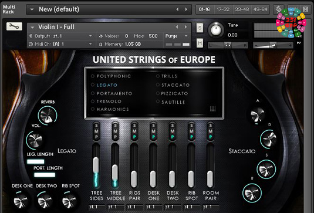Screen dimensions: 314x213
Task: Click the Leg. Length value bar
Action: click(x=36, y=161)
